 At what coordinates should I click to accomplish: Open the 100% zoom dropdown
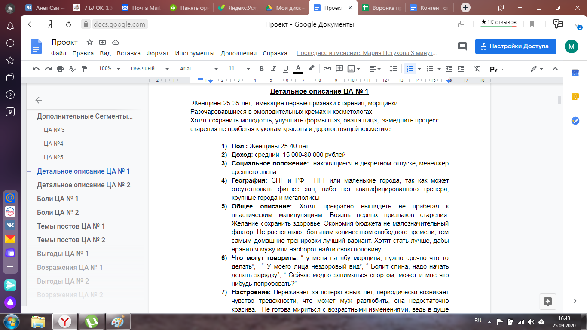(110, 69)
